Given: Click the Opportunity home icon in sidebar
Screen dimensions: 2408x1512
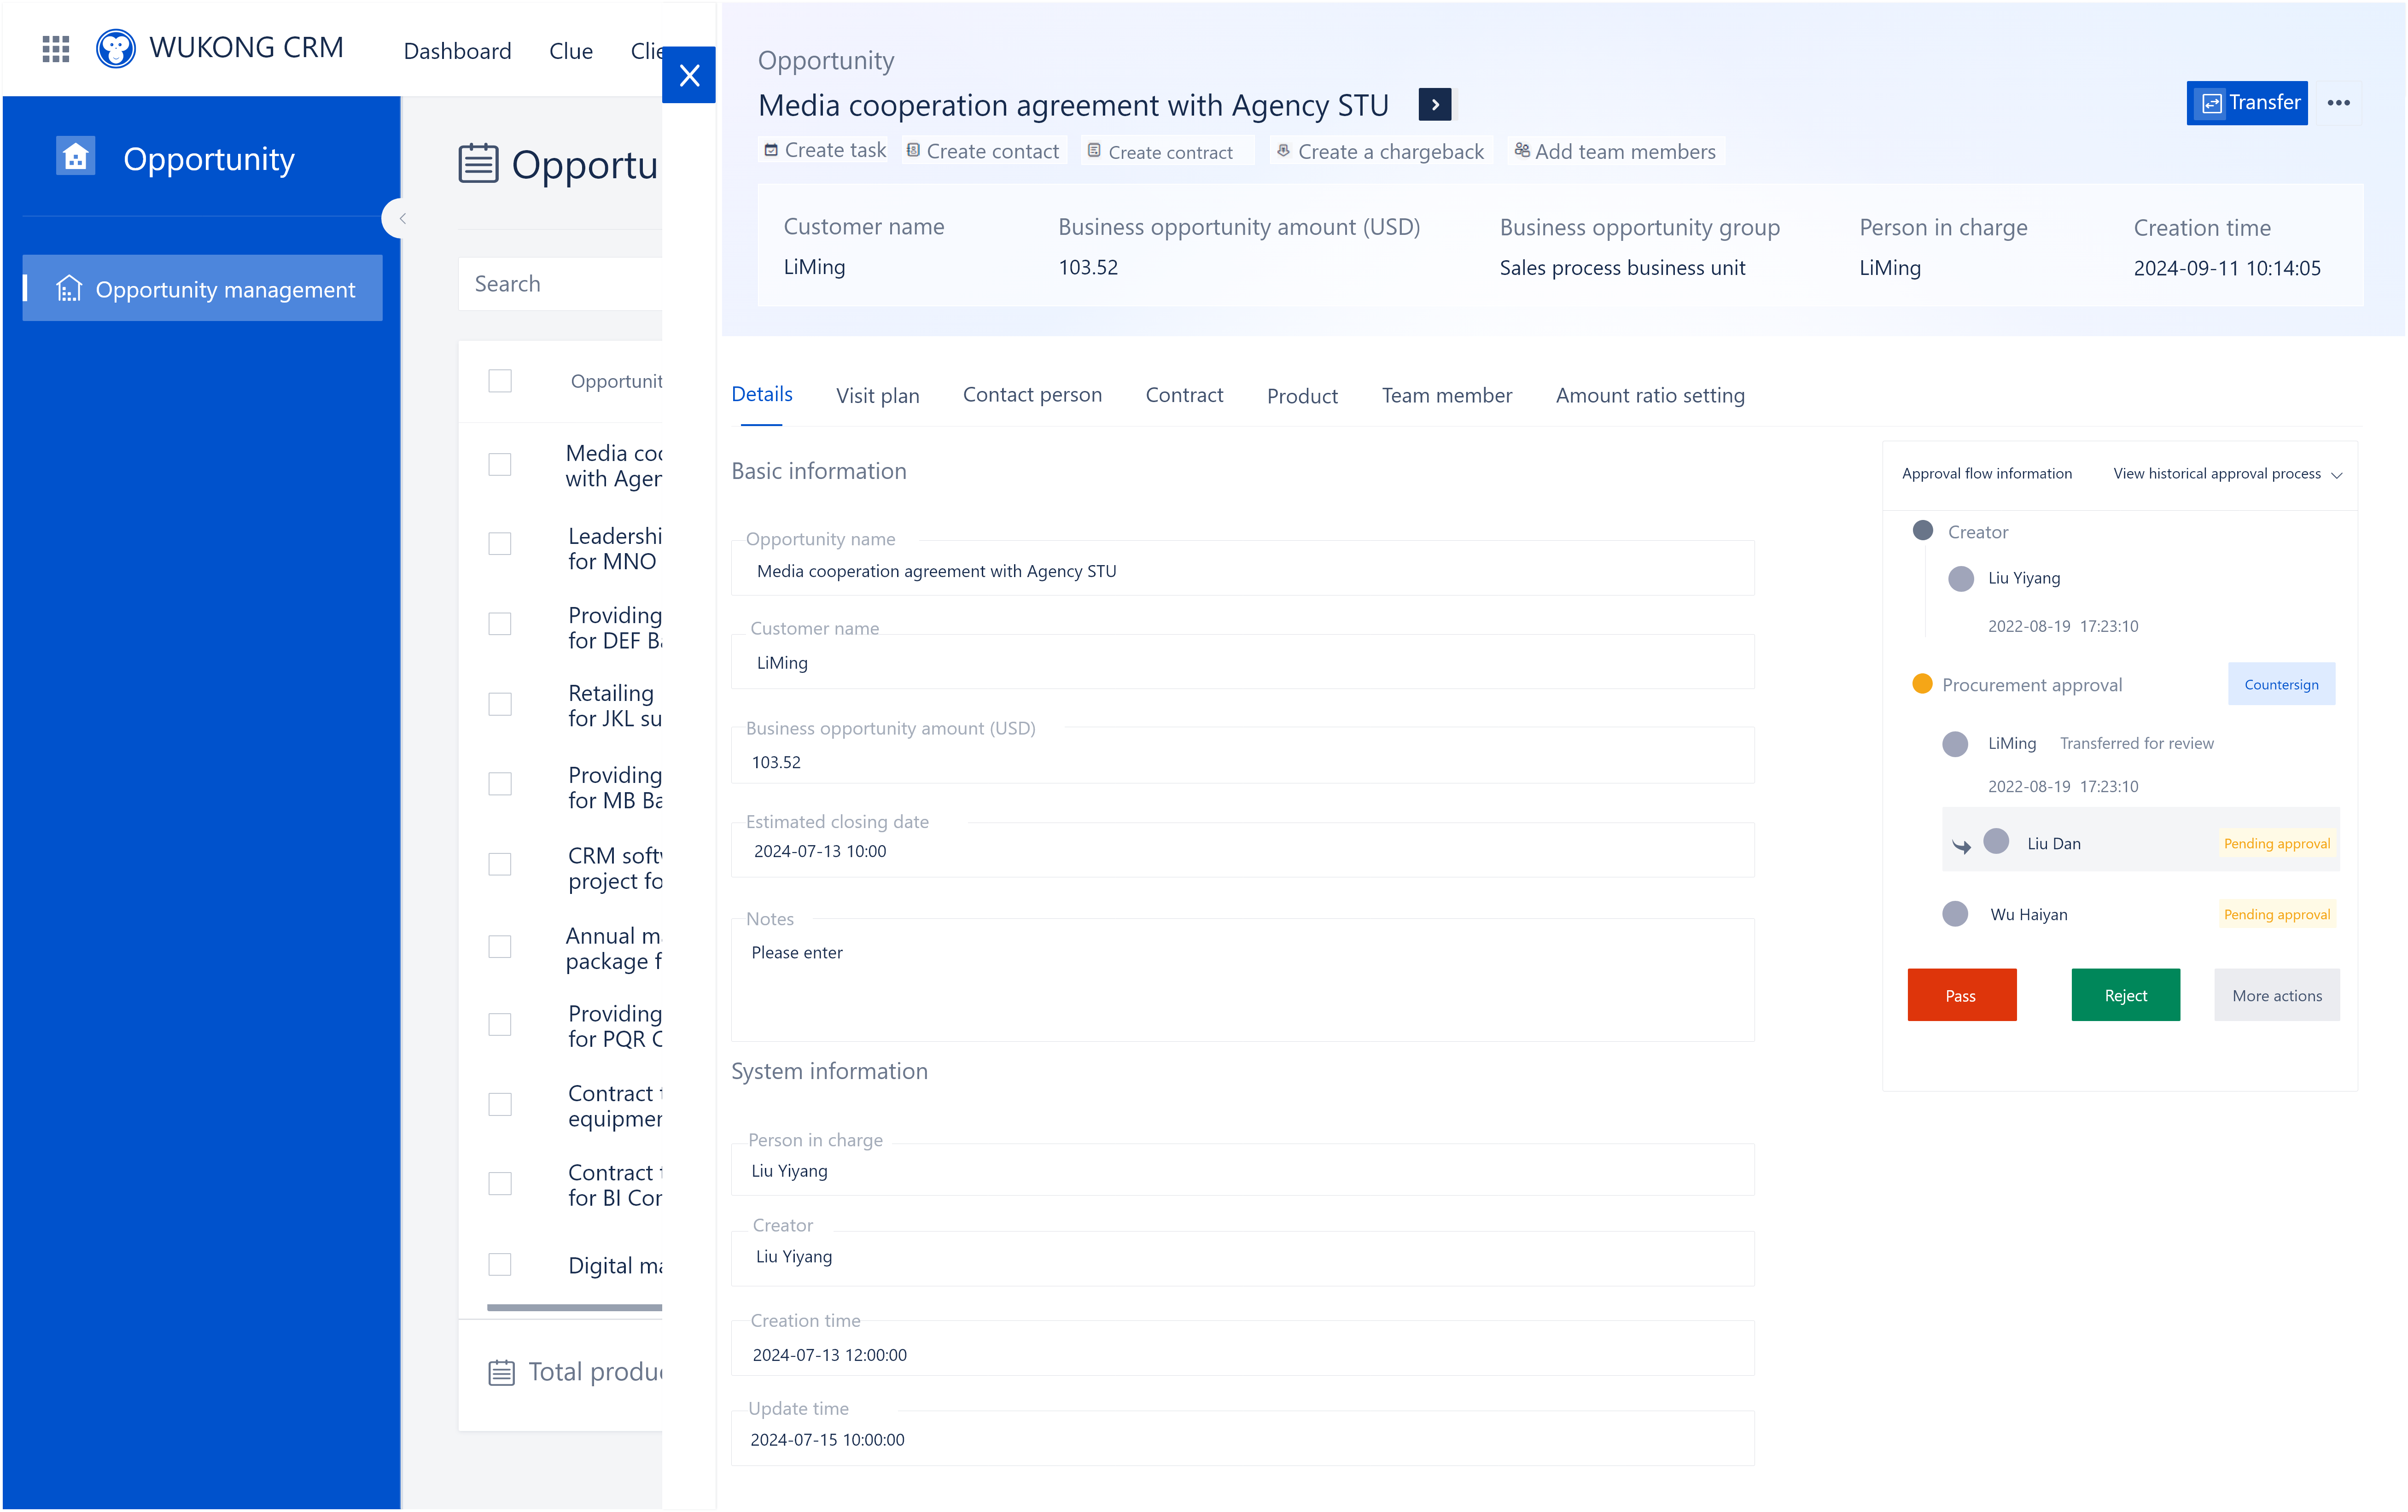Looking at the screenshot, I should coord(76,157).
